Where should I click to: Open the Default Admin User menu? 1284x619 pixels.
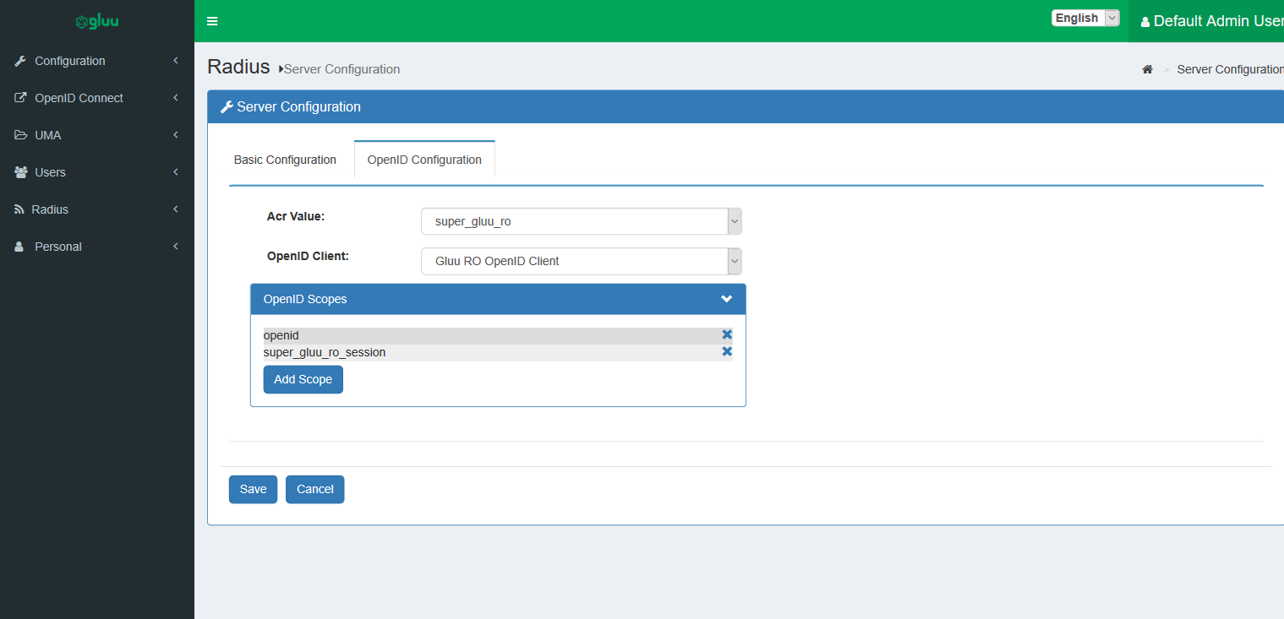click(x=1210, y=20)
